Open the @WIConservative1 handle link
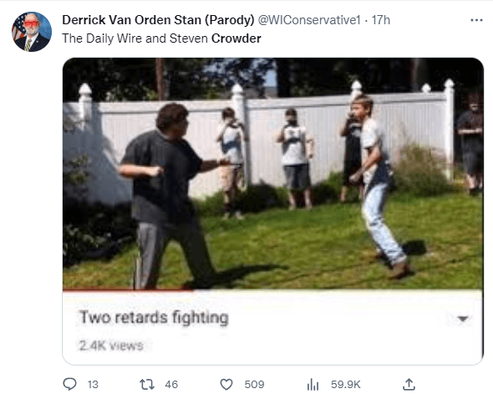This screenshot has height=399, width=493. coord(309,20)
